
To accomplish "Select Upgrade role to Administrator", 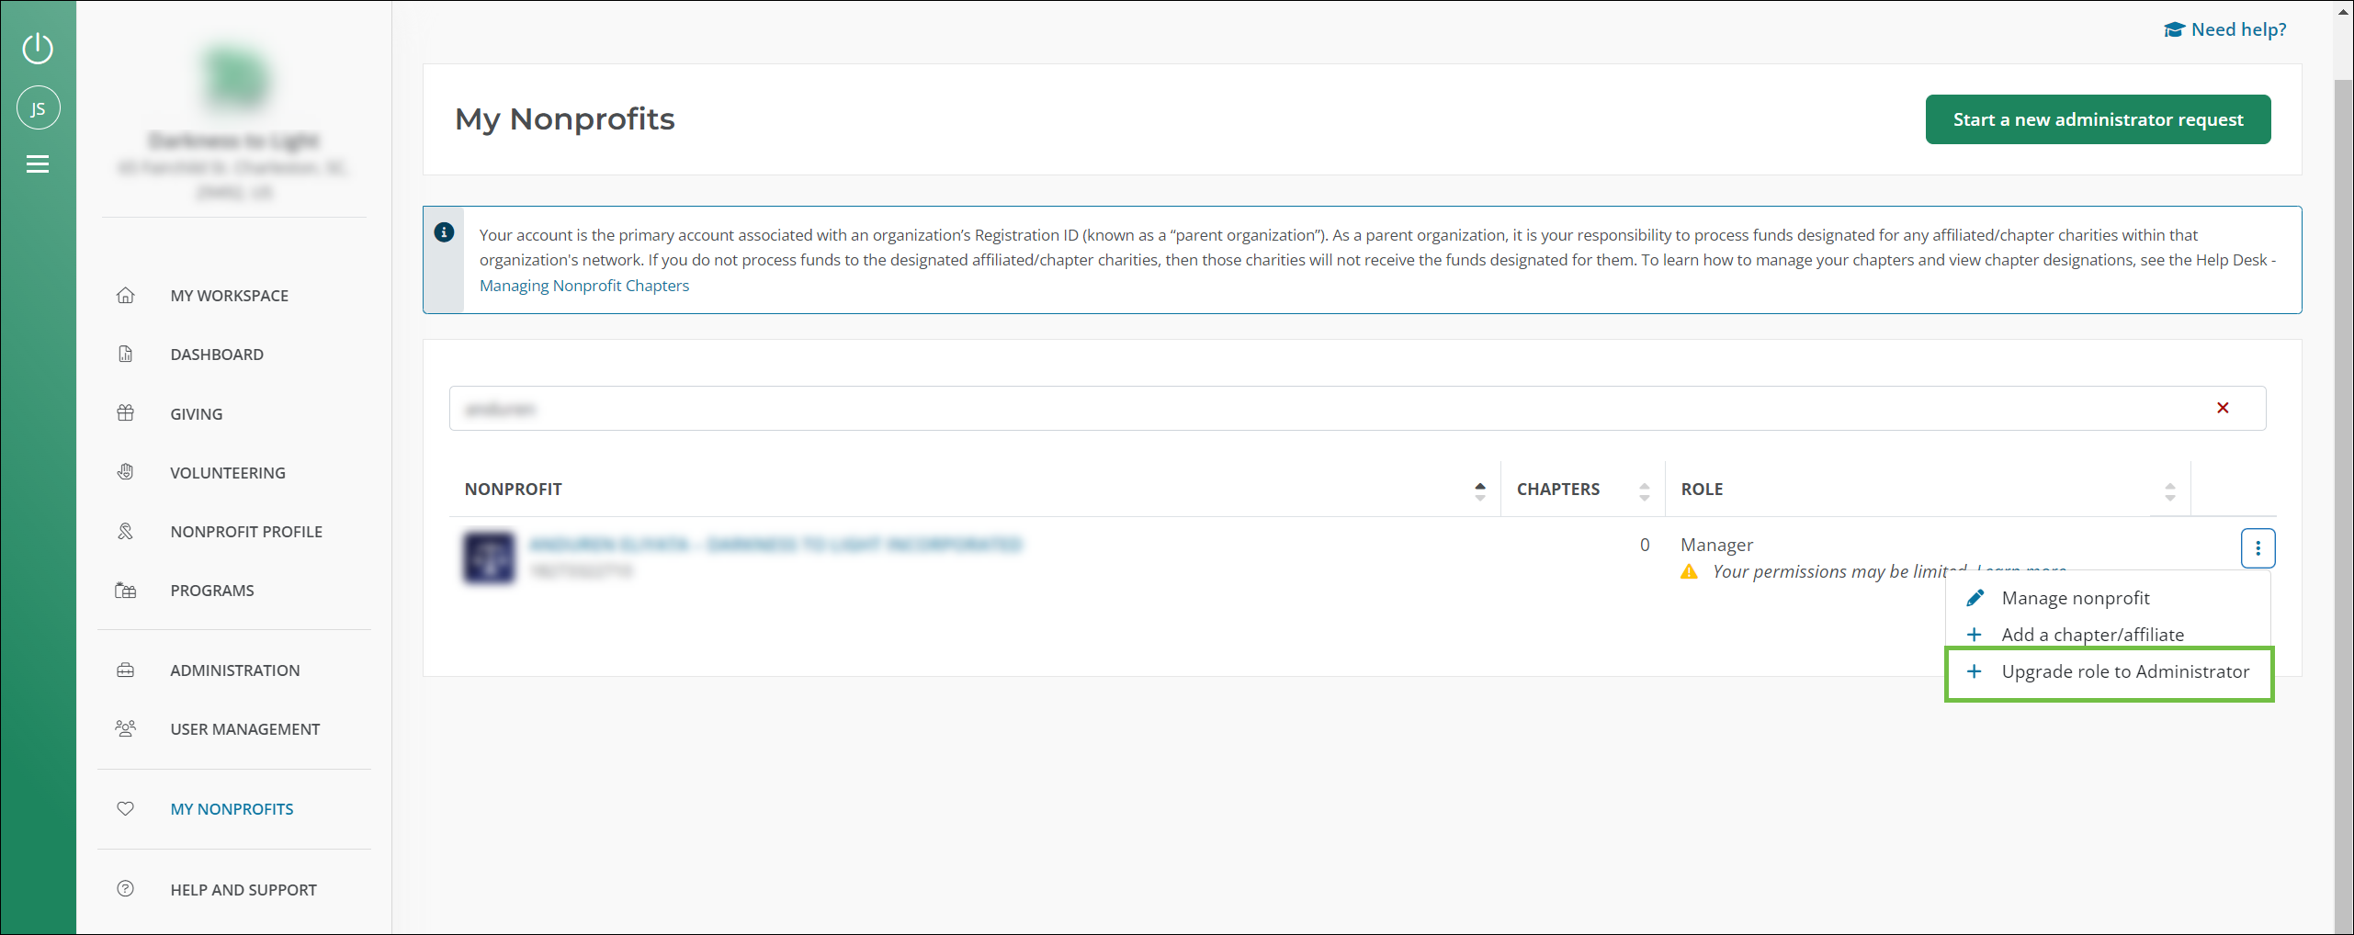I will (2124, 672).
